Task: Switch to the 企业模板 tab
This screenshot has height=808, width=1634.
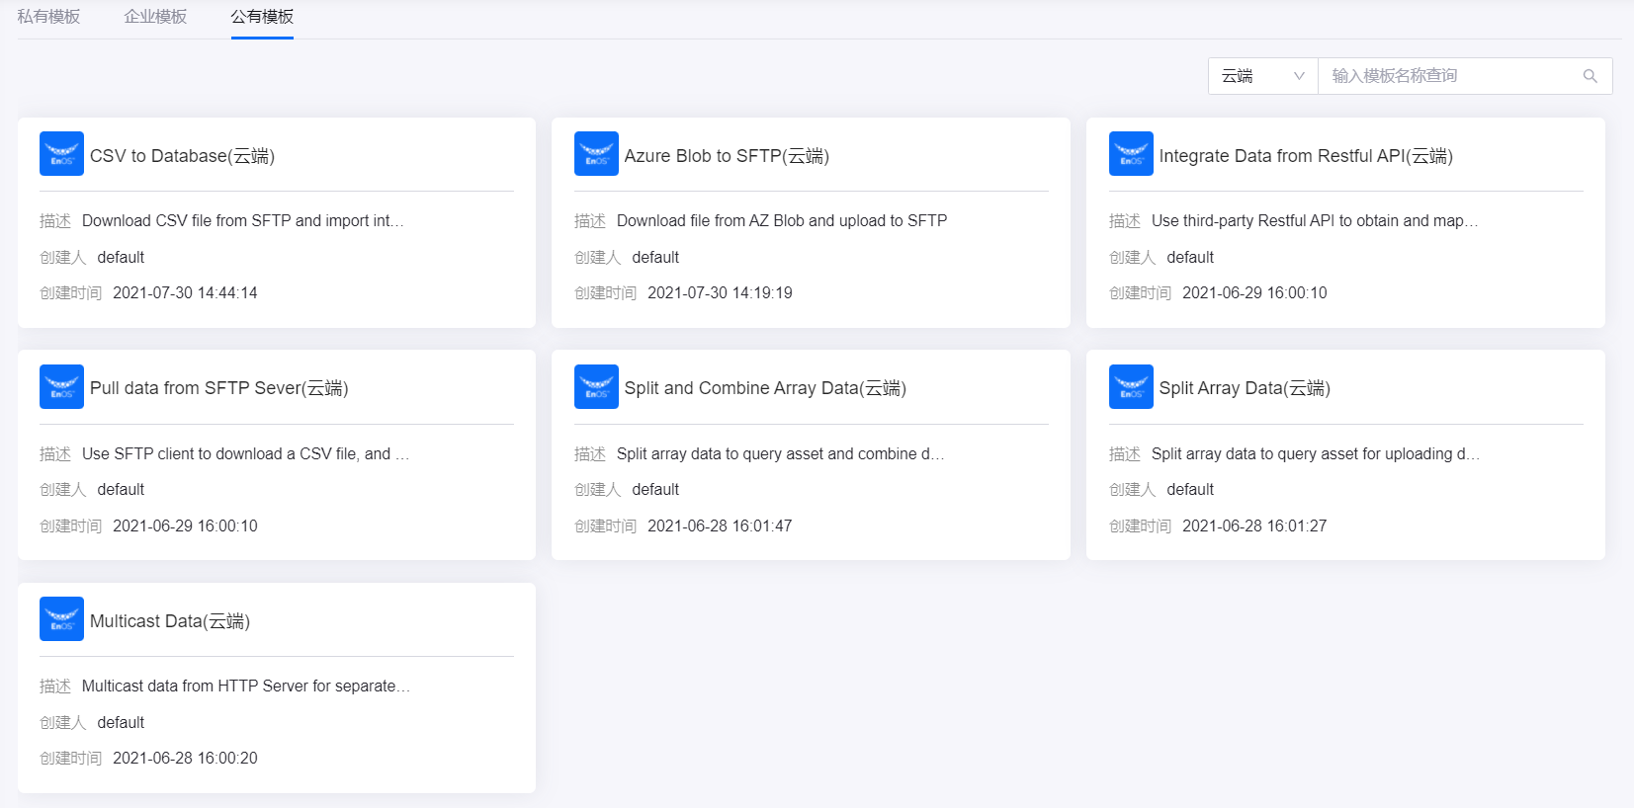Action: coord(155,17)
